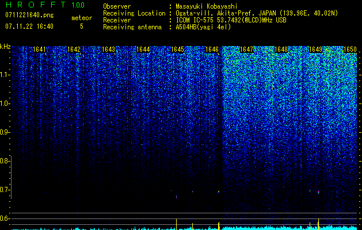
Task: Click time marker 1645
Action: [x=177, y=49]
